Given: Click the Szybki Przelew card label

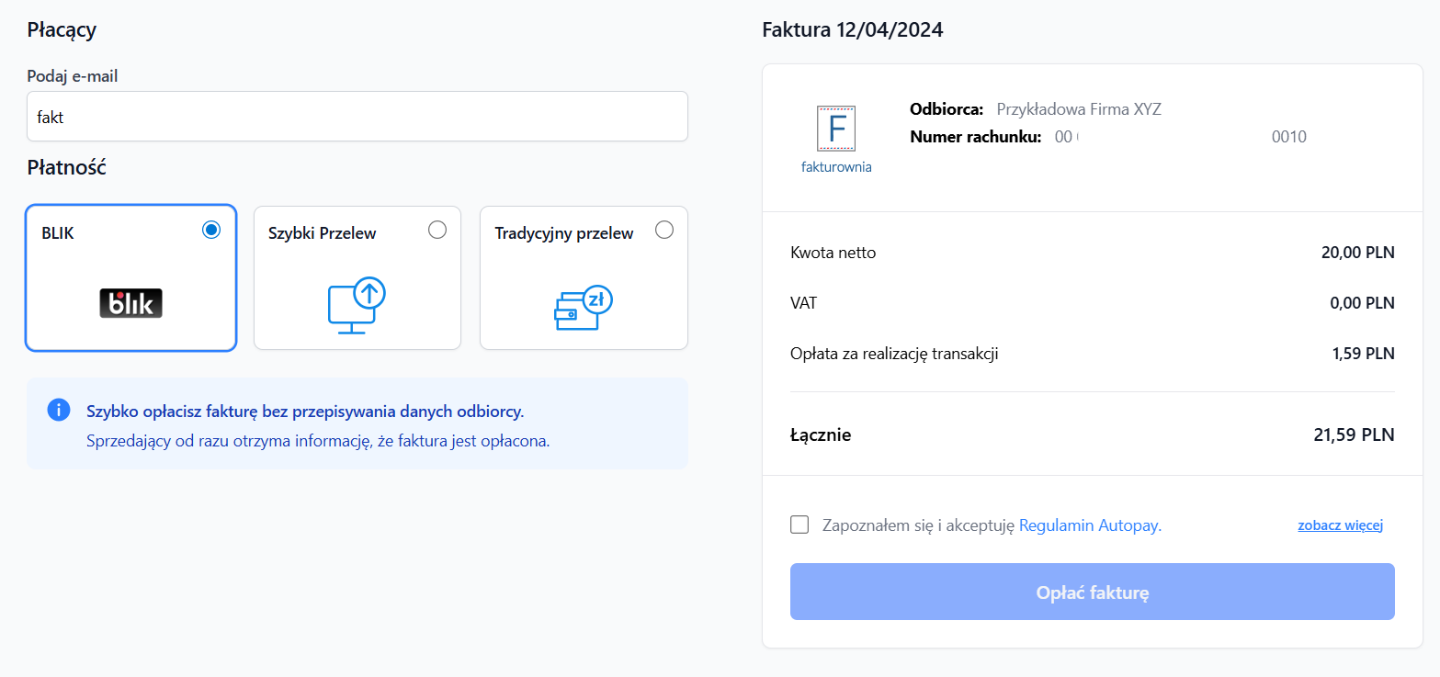Looking at the screenshot, I should click(323, 233).
